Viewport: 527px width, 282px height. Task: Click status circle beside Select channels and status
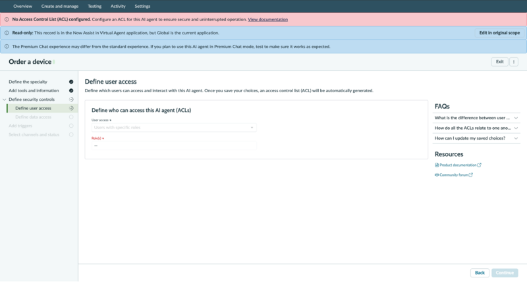point(71,134)
